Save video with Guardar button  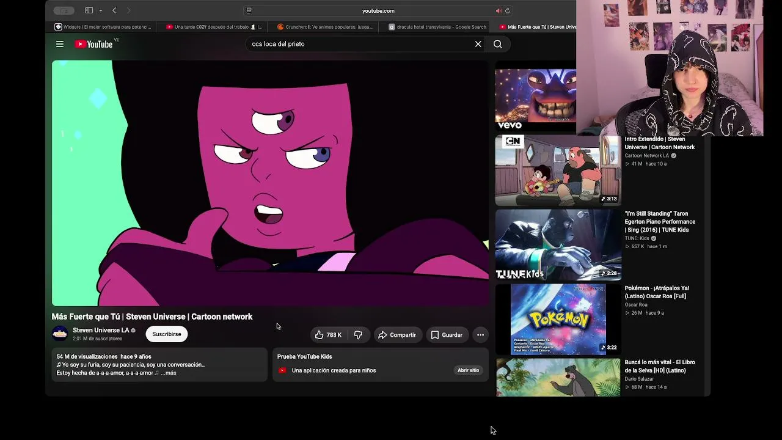(x=447, y=335)
